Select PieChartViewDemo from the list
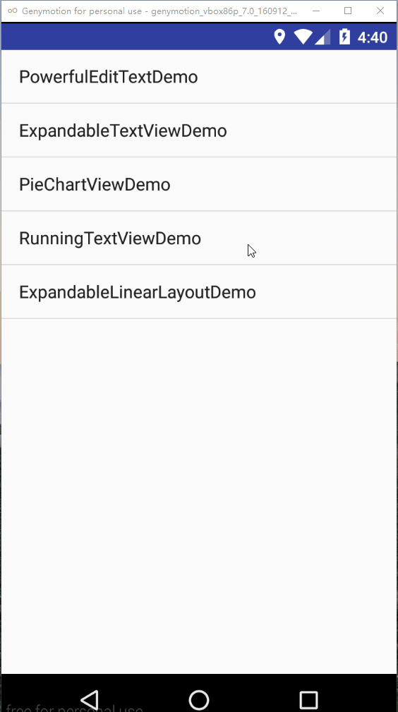 [199, 184]
